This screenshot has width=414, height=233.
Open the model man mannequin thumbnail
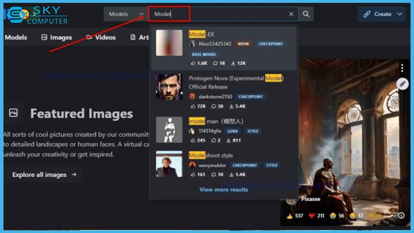coord(169,130)
